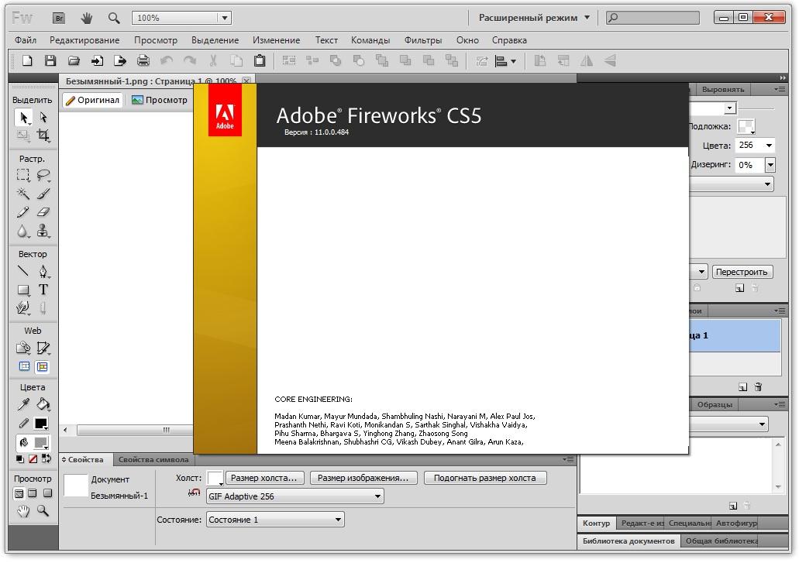Print the document from toolbar
Screen dimensions: 799x563
143,61
